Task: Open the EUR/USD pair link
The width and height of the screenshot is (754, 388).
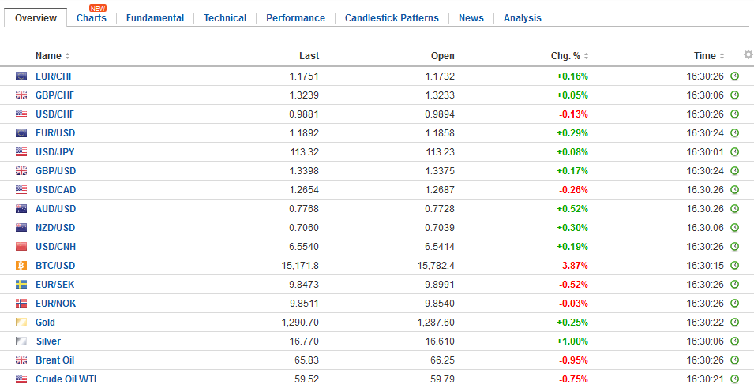Action: click(x=54, y=133)
